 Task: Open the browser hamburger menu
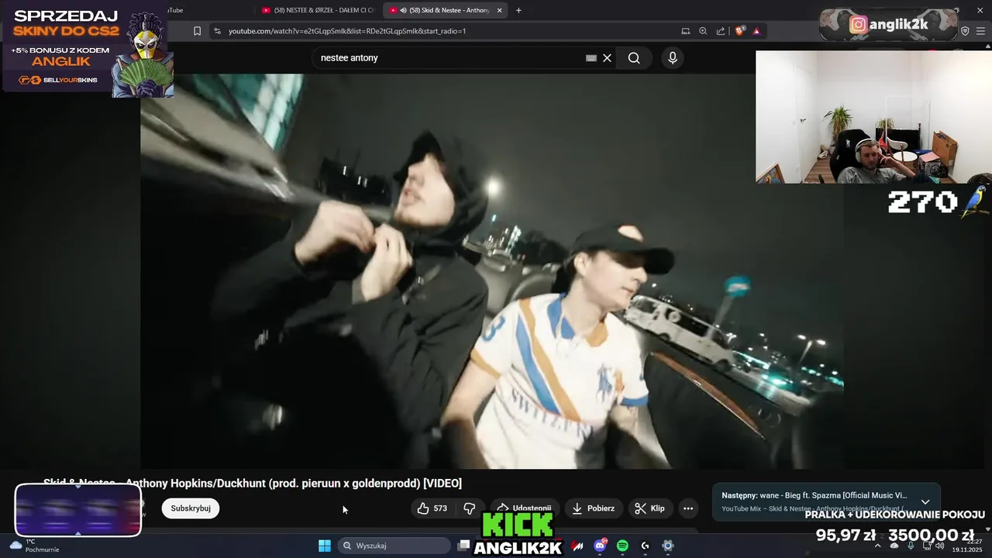click(982, 31)
